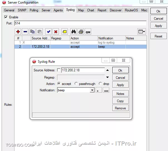Open the Map tab

pyautogui.click(x=81, y=10)
